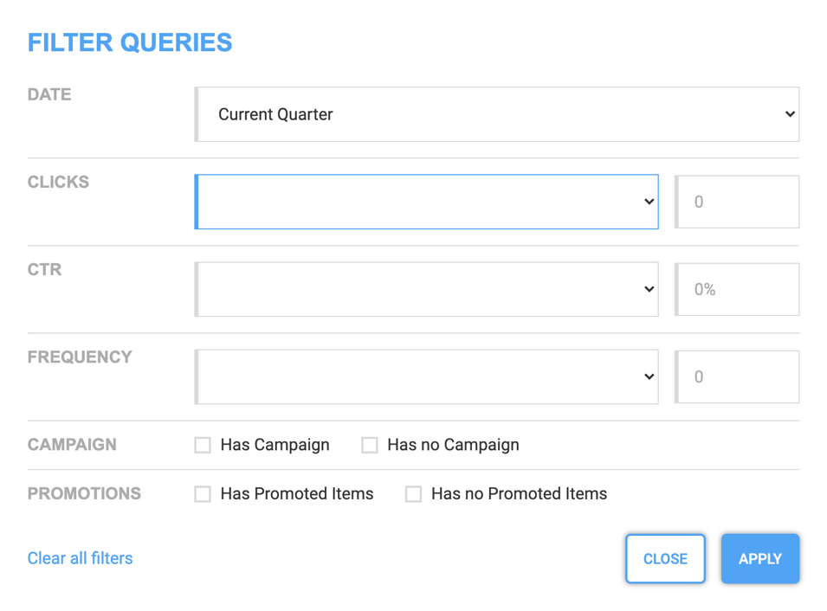The height and width of the screenshot is (611, 827).
Task: Click the CLOSE button
Action: [x=665, y=558]
